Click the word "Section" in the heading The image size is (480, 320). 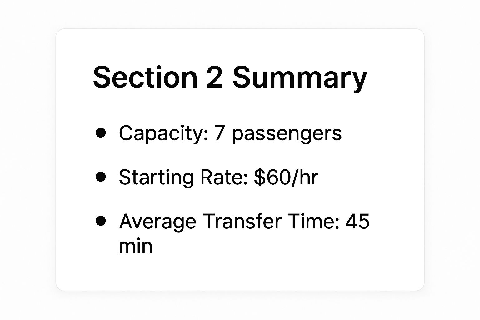click(x=145, y=77)
